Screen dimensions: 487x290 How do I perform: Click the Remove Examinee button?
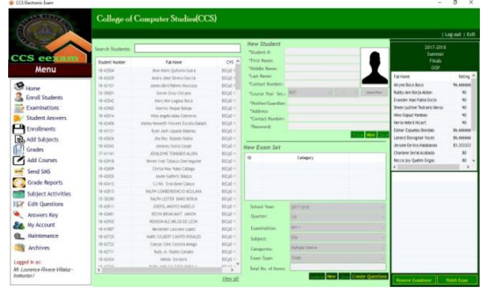pos(414,280)
